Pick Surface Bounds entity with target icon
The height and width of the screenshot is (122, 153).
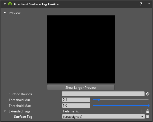pyautogui.click(x=148, y=94)
